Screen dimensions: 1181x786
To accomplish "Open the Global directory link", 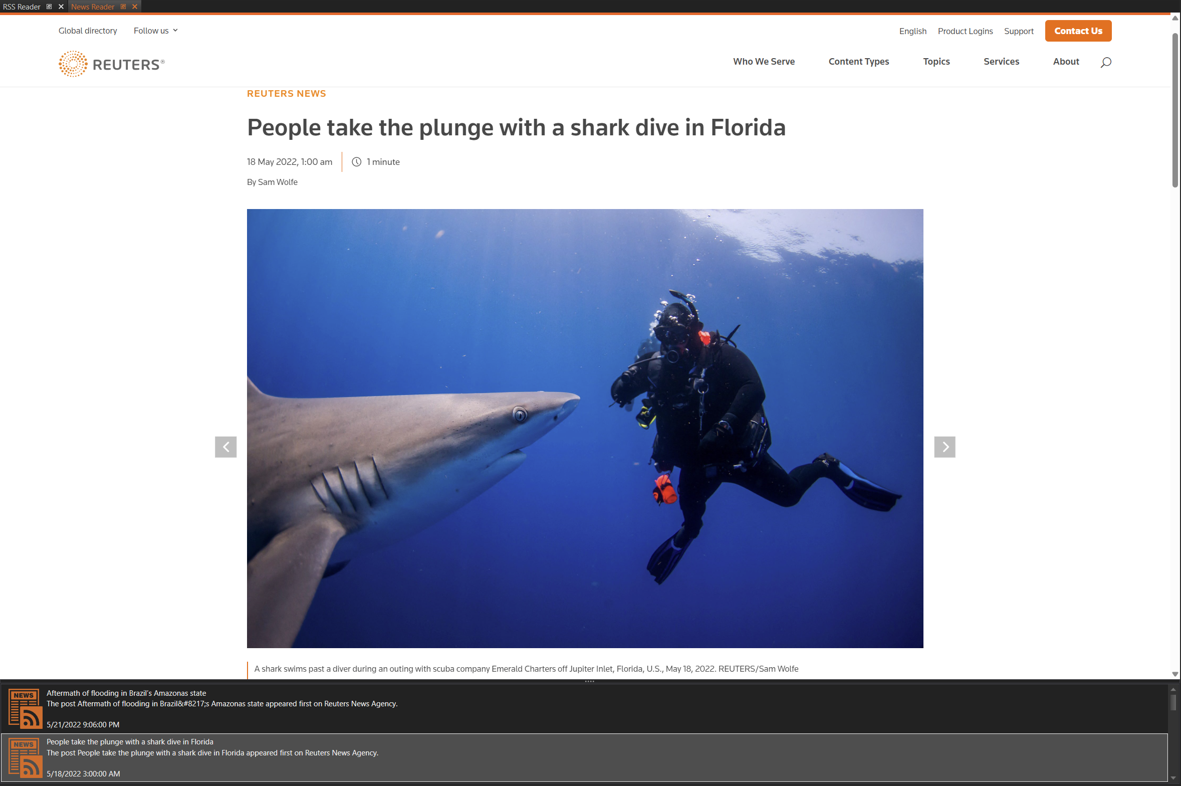I will tap(88, 31).
